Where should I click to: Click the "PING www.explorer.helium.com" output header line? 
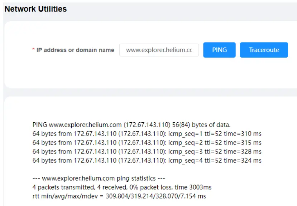pyautogui.click(x=131, y=125)
